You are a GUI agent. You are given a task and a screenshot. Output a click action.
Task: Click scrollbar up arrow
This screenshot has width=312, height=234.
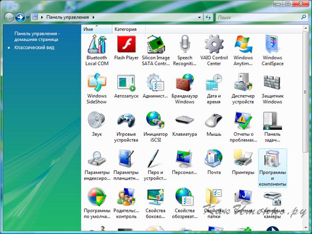pos(306,29)
